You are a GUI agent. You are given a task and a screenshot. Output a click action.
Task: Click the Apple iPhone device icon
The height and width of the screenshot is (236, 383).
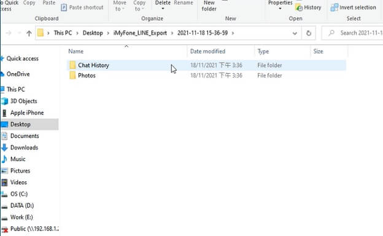tap(4, 112)
